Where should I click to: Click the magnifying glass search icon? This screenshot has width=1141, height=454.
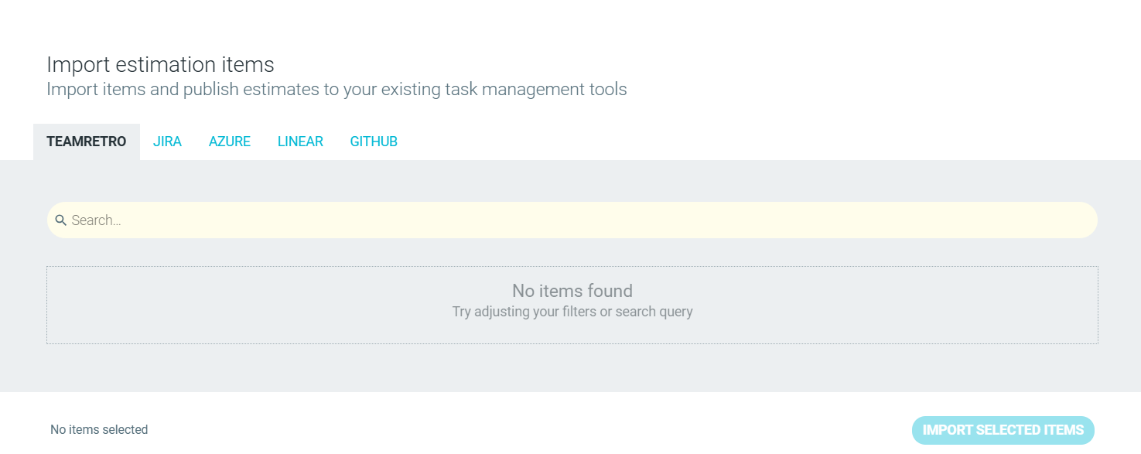[x=60, y=220]
